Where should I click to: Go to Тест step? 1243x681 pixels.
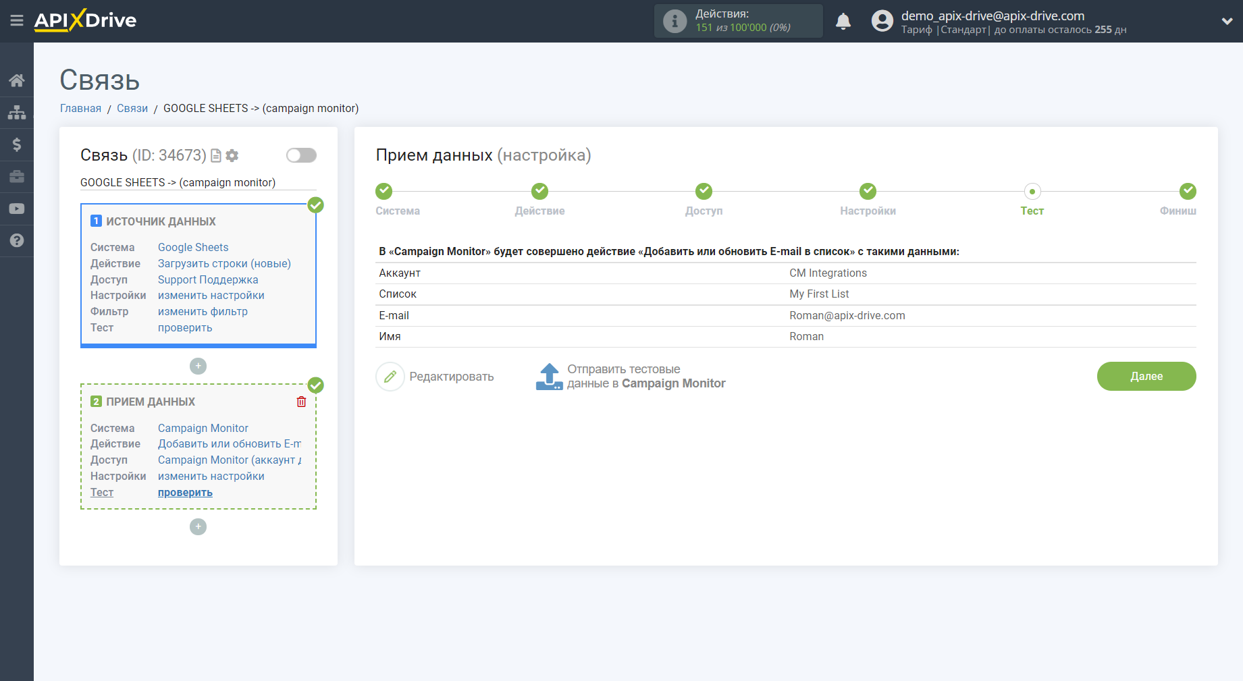click(1032, 191)
